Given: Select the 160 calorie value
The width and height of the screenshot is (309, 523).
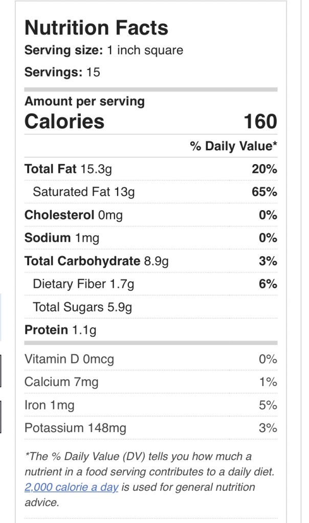Looking at the screenshot, I should [x=260, y=122].
